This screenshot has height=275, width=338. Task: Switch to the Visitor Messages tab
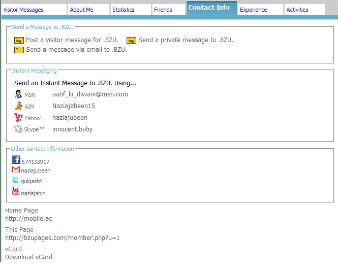(x=23, y=10)
